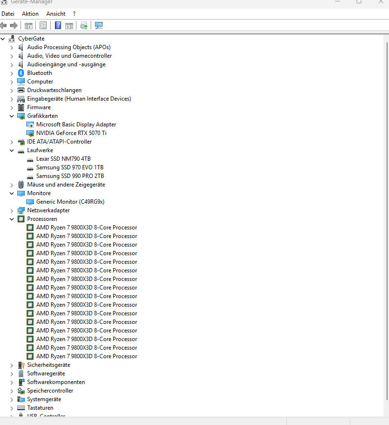Expand Audio Processing Objects (APOs)

[x=11, y=48]
